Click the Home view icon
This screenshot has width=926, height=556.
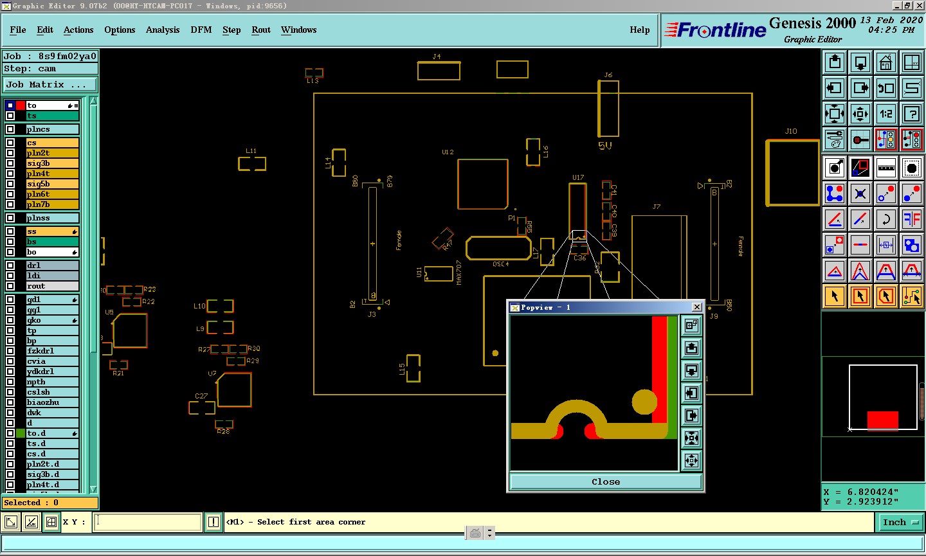pyautogui.click(x=885, y=62)
